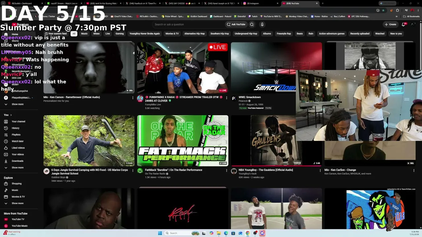Open On The Radar Radio channel link
The image size is (422, 237).
click(x=155, y=173)
